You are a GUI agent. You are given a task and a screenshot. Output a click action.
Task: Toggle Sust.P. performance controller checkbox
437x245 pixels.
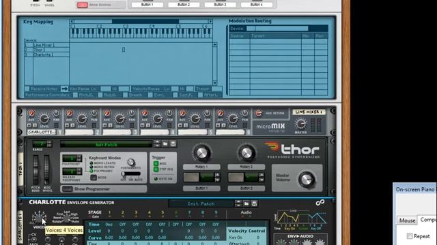pyautogui.click(x=175, y=95)
